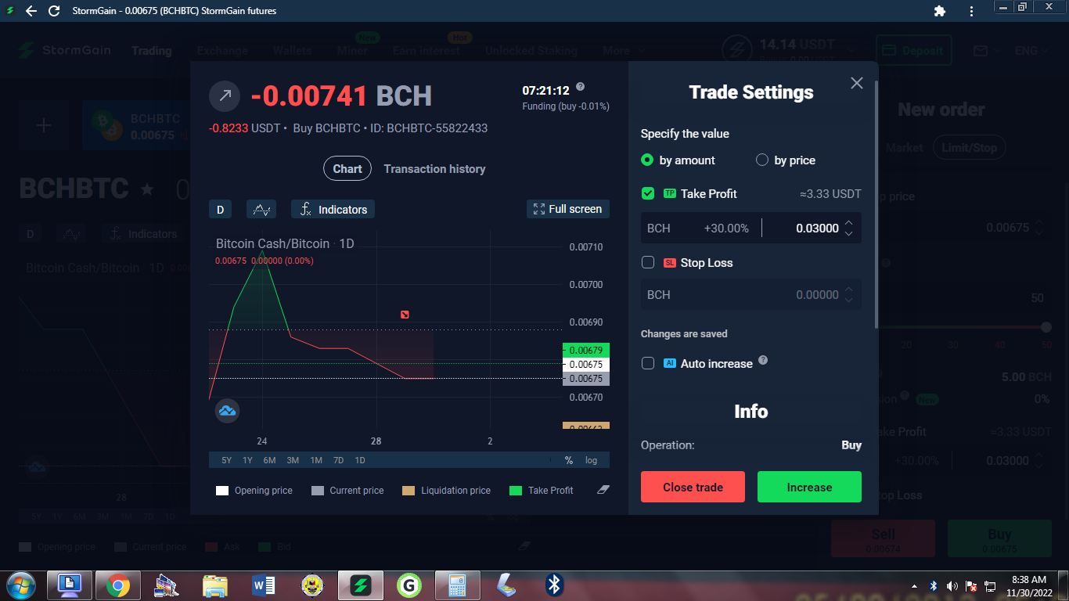Viewport: 1069px width, 601px height.
Task: Click the Liquidation price legend swatch
Action: point(408,491)
